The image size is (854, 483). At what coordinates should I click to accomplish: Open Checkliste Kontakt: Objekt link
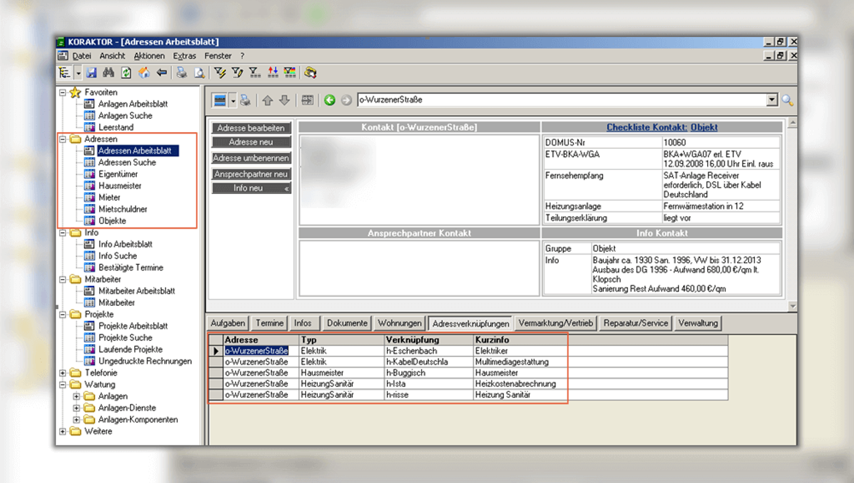point(661,127)
